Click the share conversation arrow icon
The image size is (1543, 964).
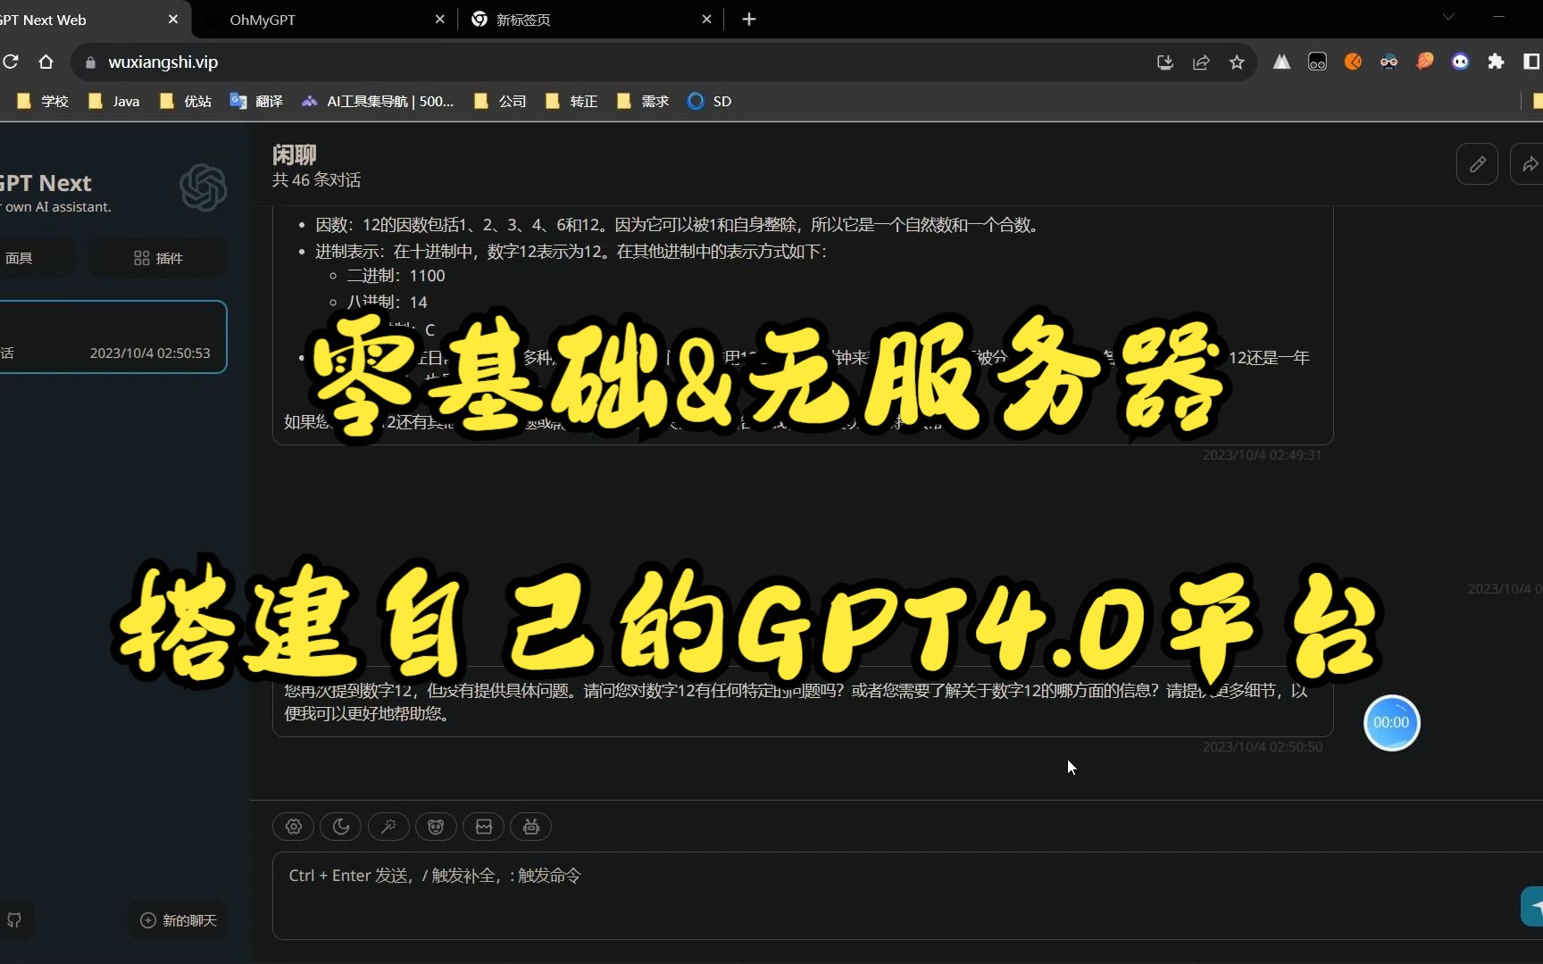(x=1529, y=164)
